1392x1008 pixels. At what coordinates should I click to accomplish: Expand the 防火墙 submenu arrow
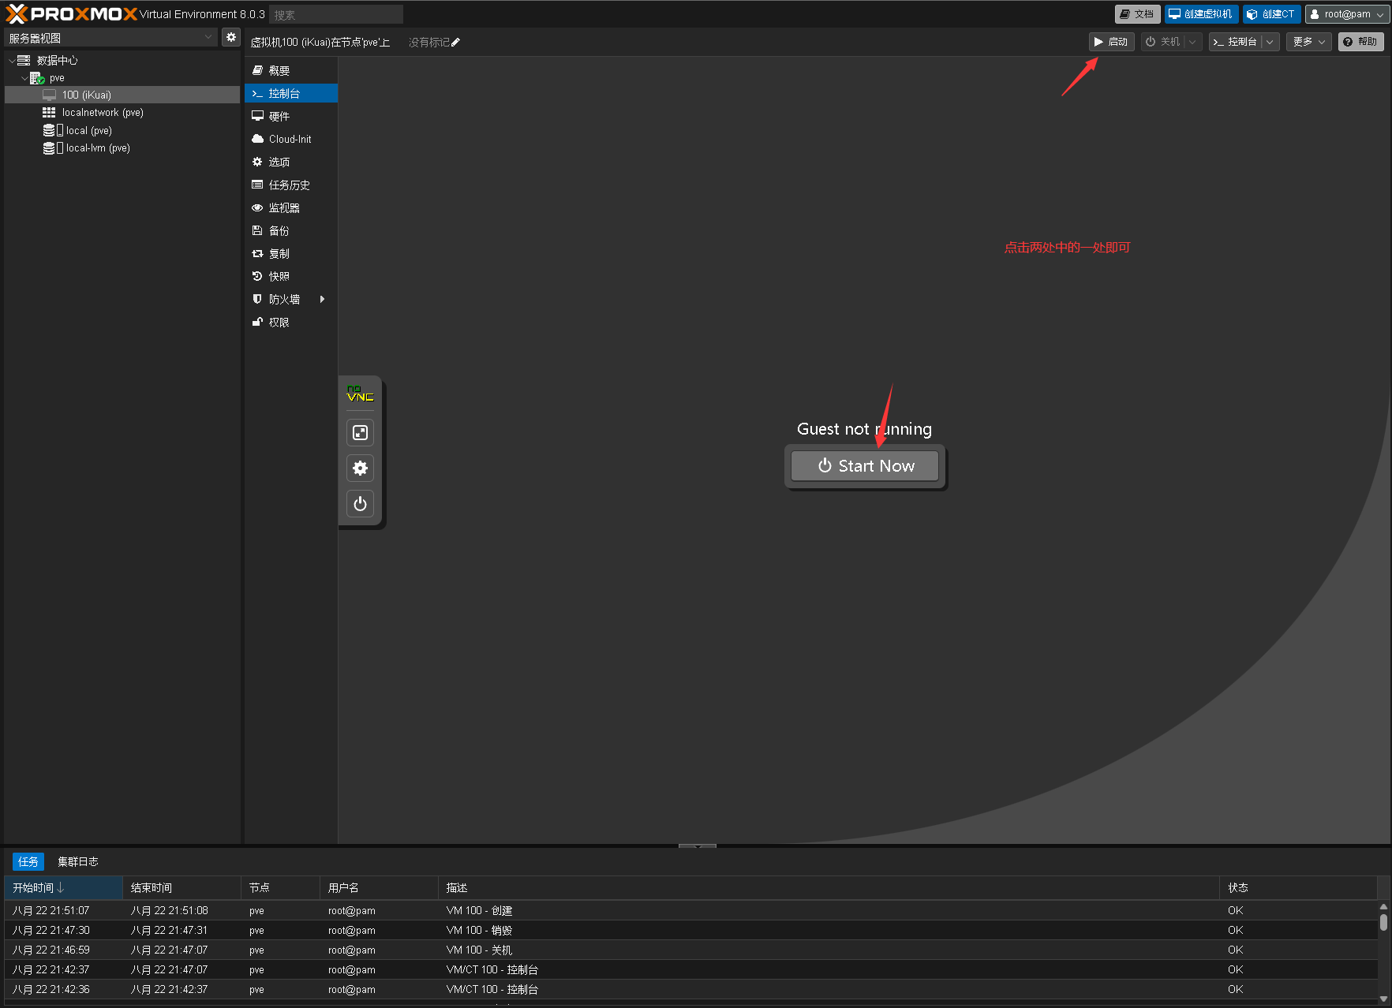322,300
